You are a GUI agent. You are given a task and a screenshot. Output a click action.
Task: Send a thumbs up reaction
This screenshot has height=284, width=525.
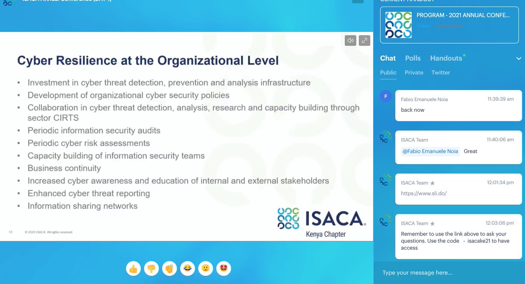pos(133,268)
